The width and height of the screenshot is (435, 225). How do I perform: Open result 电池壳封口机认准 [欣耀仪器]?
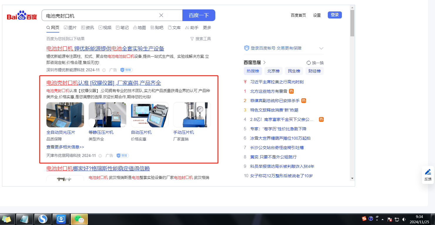104,83
